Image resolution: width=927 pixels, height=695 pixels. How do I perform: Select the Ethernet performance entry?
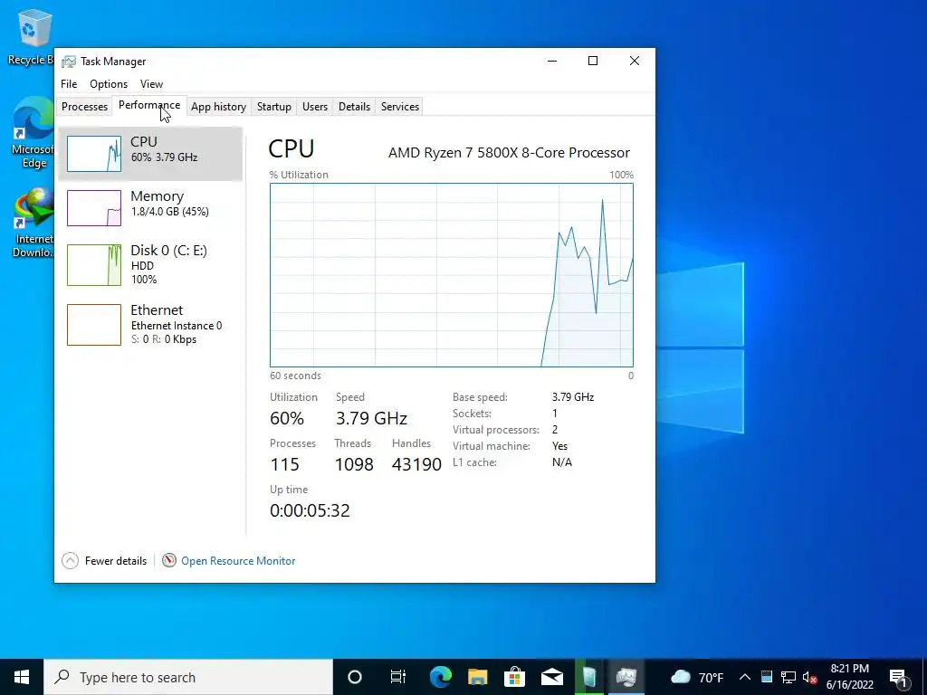pos(150,324)
